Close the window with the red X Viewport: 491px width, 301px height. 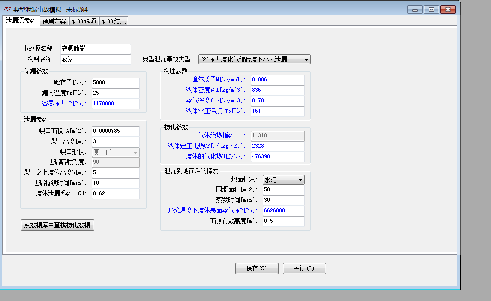pyautogui.click(x=448, y=10)
